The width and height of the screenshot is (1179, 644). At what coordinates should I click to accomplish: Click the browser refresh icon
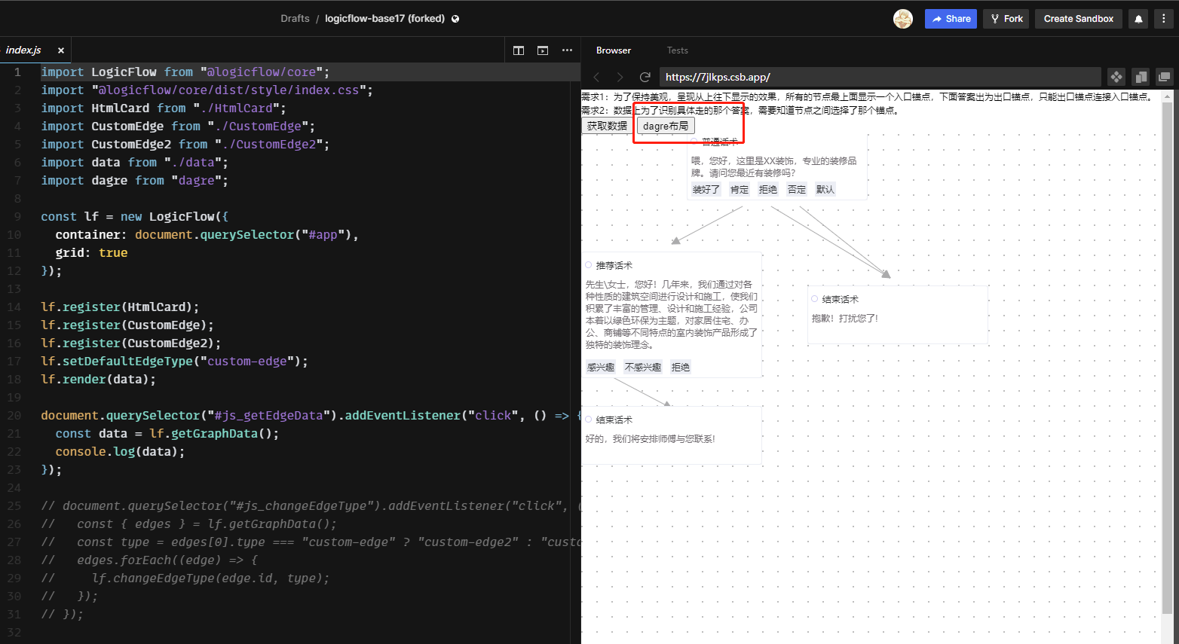click(645, 76)
